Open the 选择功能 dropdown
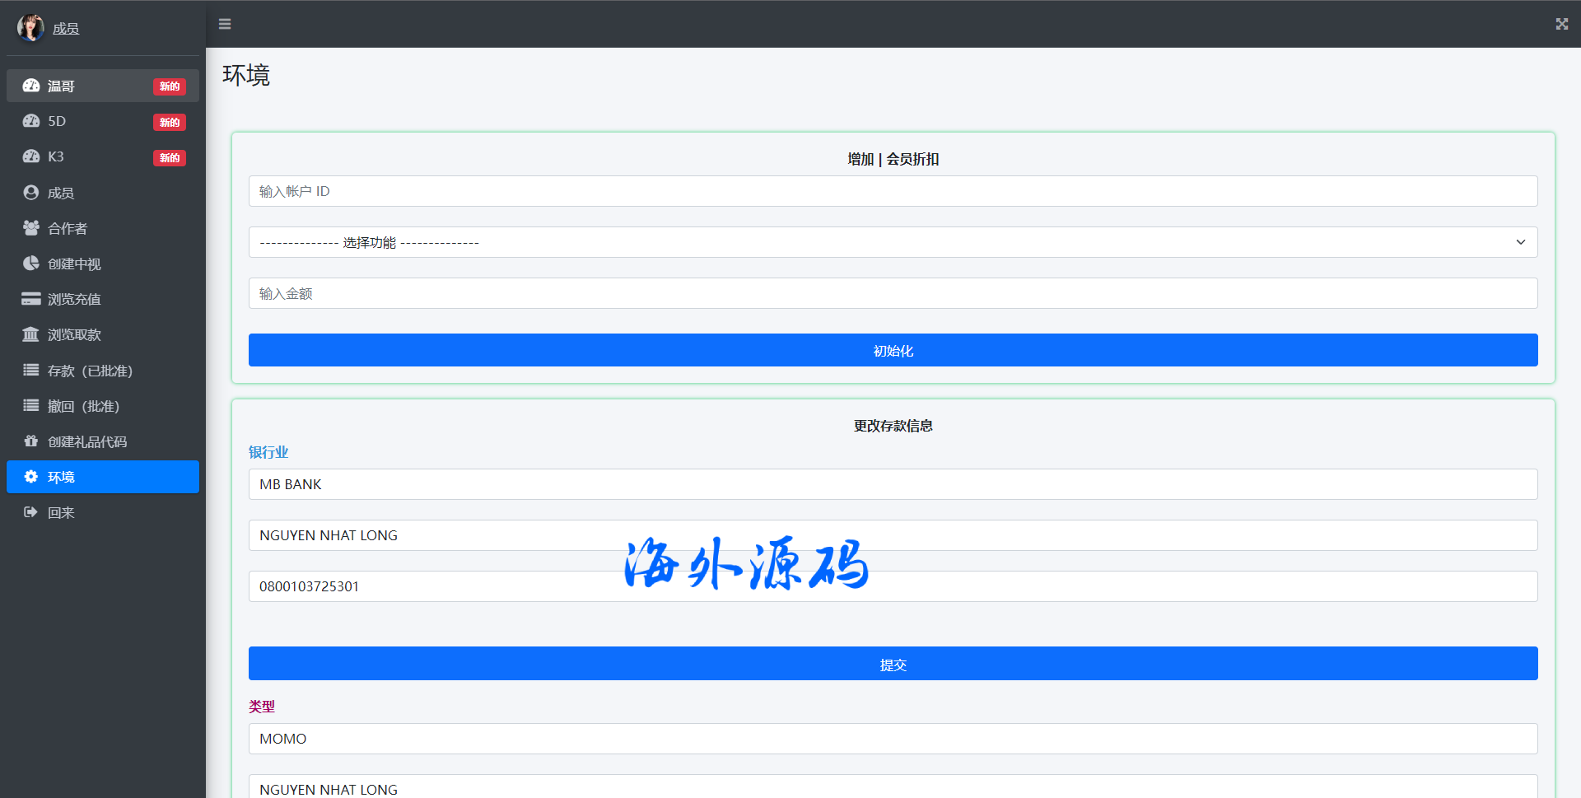This screenshot has width=1581, height=798. tap(893, 242)
